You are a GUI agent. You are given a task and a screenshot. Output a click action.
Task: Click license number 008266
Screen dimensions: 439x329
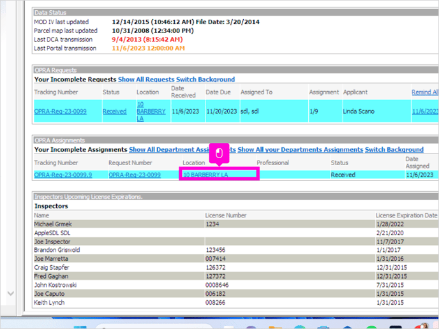pos(216,303)
